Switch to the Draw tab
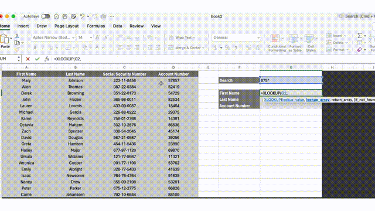This screenshot has height=211, width=375. pyautogui.click(x=42, y=26)
